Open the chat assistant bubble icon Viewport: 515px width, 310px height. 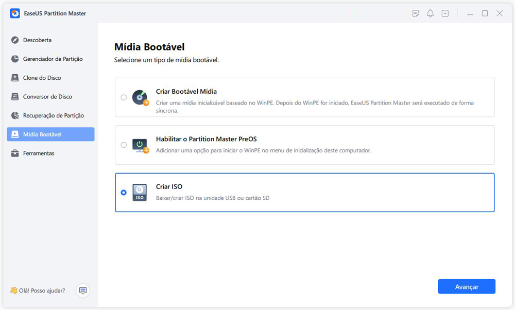[83, 290]
